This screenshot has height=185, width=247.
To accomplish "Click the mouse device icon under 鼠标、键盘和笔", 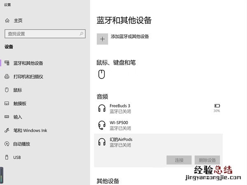I will click(x=102, y=74).
